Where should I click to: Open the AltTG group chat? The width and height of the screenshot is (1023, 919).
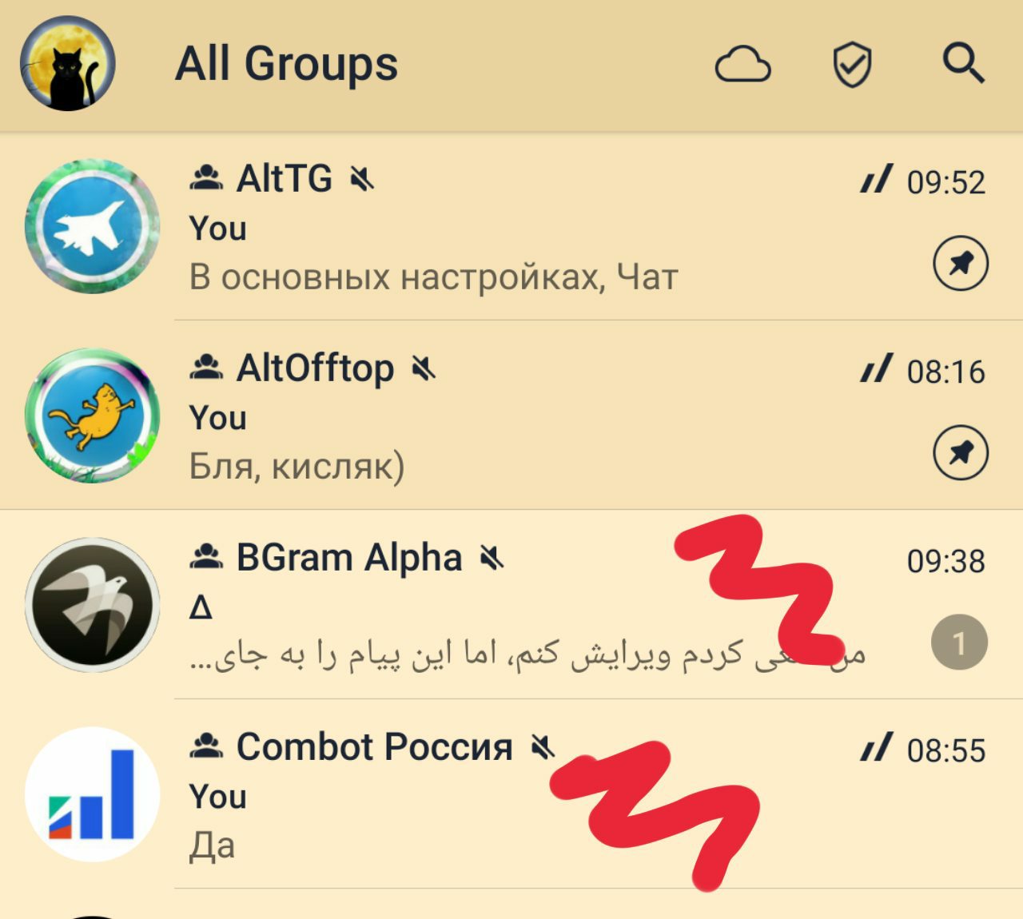pyautogui.click(x=511, y=227)
